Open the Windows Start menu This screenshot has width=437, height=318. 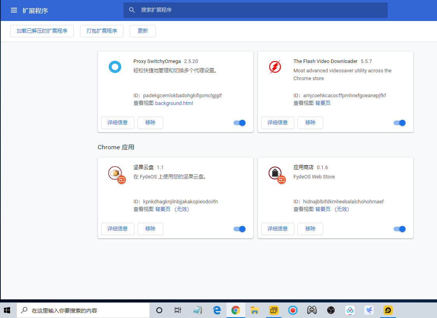click(x=7, y=310)
